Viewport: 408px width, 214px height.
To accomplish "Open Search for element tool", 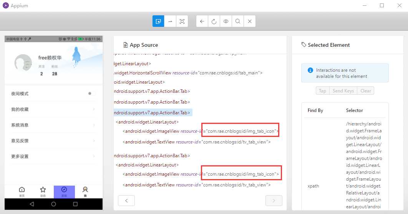I will (x=238, y=21).
